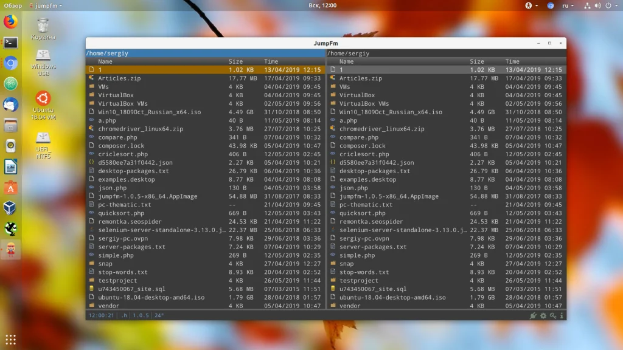Select testproject folder in right panel
The image size is (623, 350).
358,281
